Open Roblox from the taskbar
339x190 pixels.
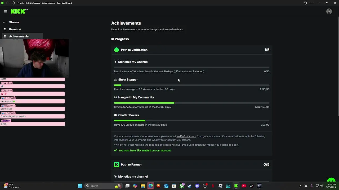point(220,186)
